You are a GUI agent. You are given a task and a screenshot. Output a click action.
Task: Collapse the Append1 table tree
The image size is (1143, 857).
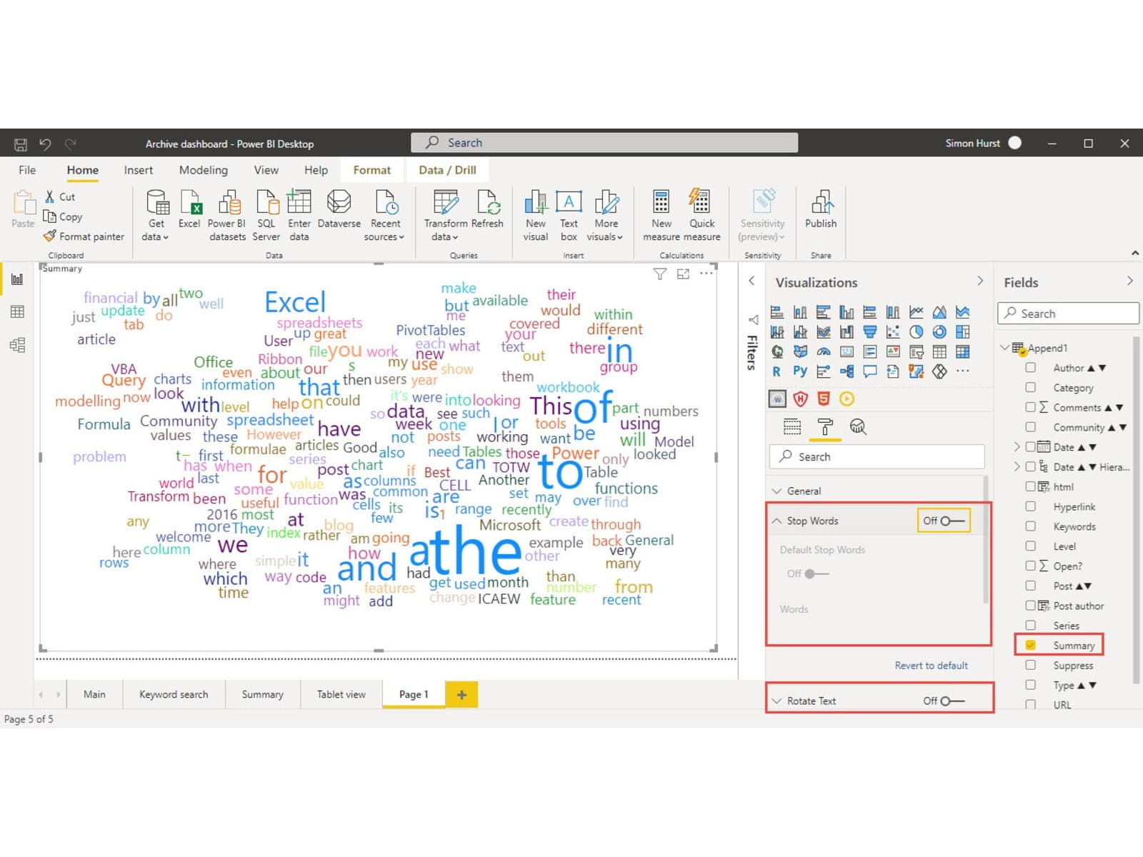point(1005,348)
